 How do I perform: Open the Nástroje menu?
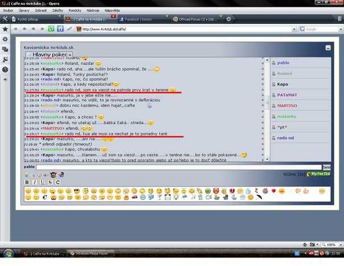click(x=93, y=10)
